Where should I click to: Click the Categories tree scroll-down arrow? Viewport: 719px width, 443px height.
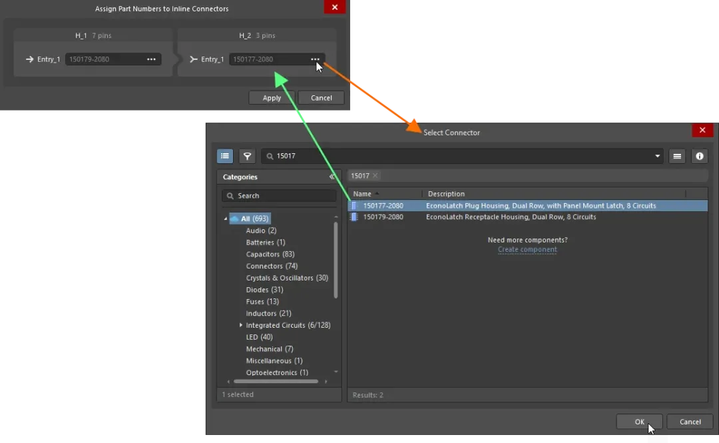tap(336, 372)
